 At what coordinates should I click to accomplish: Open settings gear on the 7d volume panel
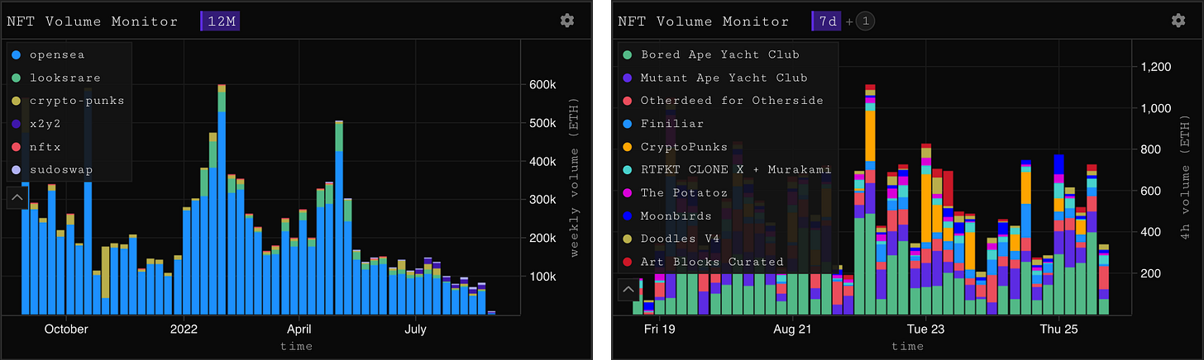pyautogui.click(x=1178, y=21)
